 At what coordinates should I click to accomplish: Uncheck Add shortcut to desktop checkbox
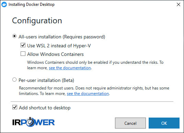(15, 107)
